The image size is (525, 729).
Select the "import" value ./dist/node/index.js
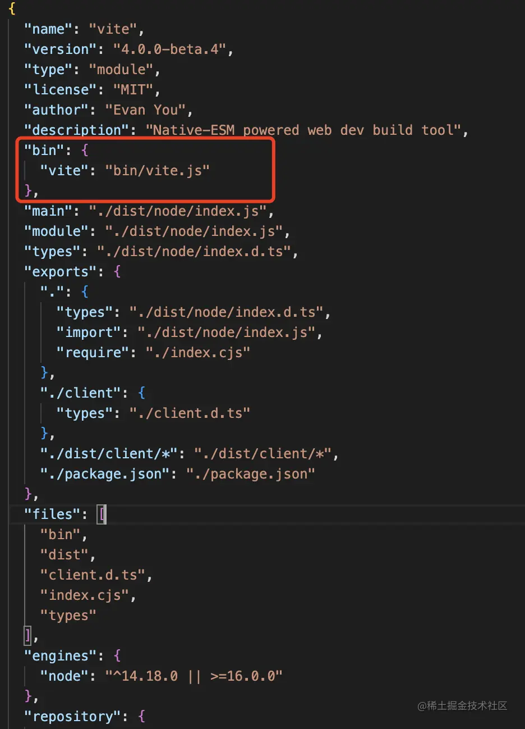tap(227, 332)
